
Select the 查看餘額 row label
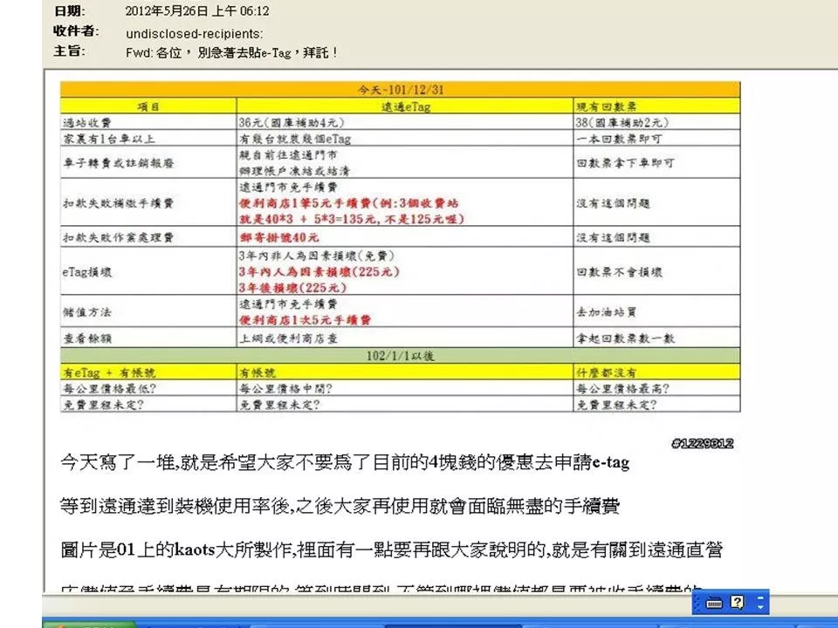click(x=87, y=338)
